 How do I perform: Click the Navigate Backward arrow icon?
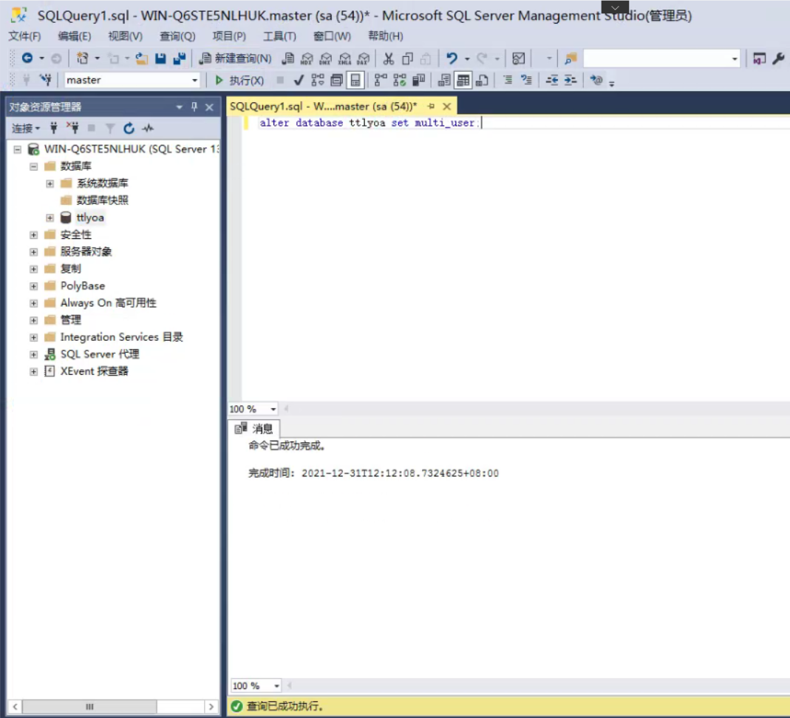(27, 58)
